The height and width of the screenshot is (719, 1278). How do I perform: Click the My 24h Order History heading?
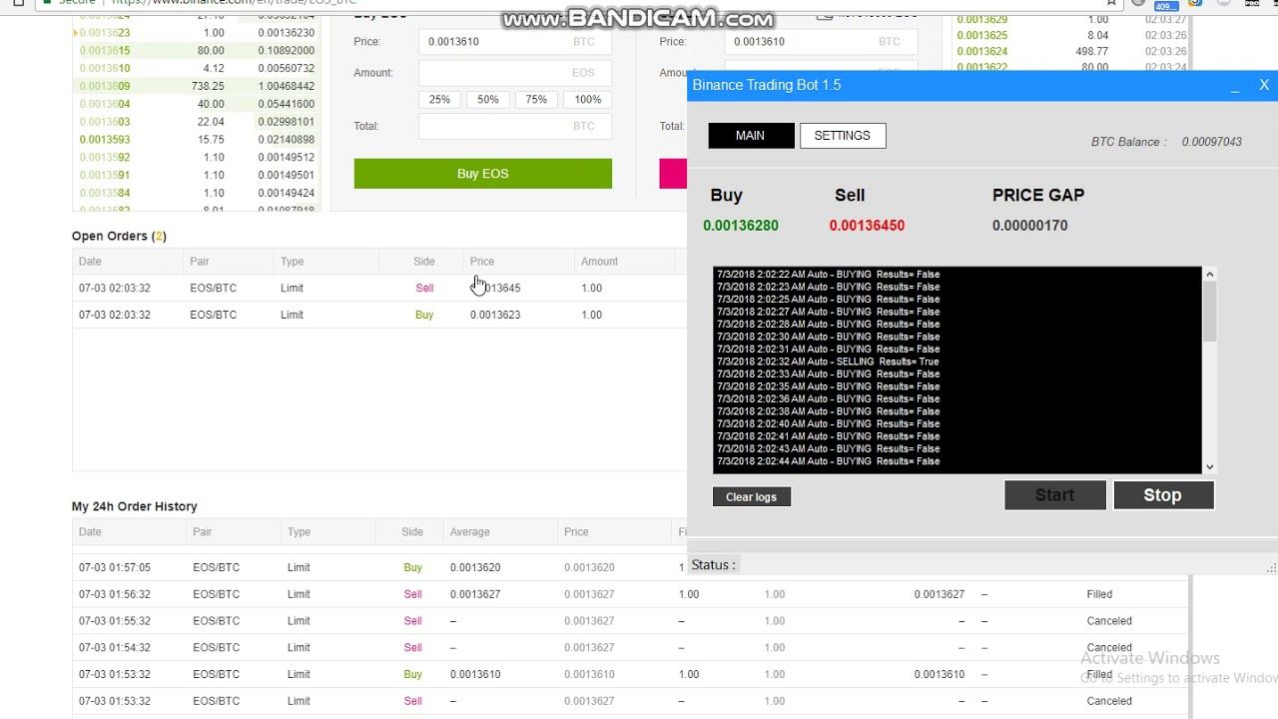coord(135,507)
